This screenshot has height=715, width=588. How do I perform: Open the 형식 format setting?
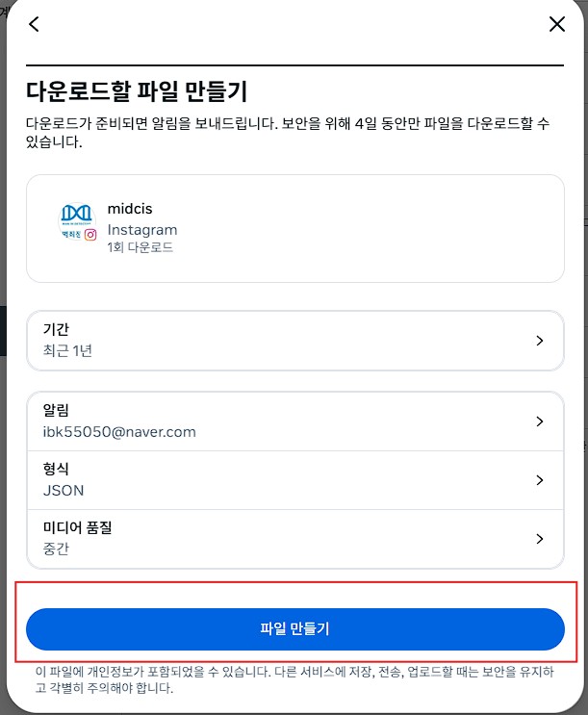coord(295,480)
